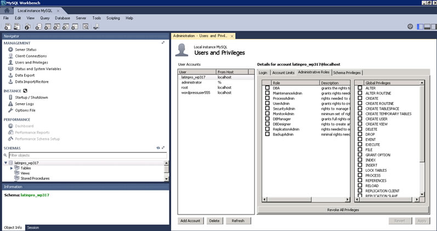The width and height of the screenshot is (437, 231).
Task: Click the Server Logs warning icon
Action: click(x=10, y=104)
